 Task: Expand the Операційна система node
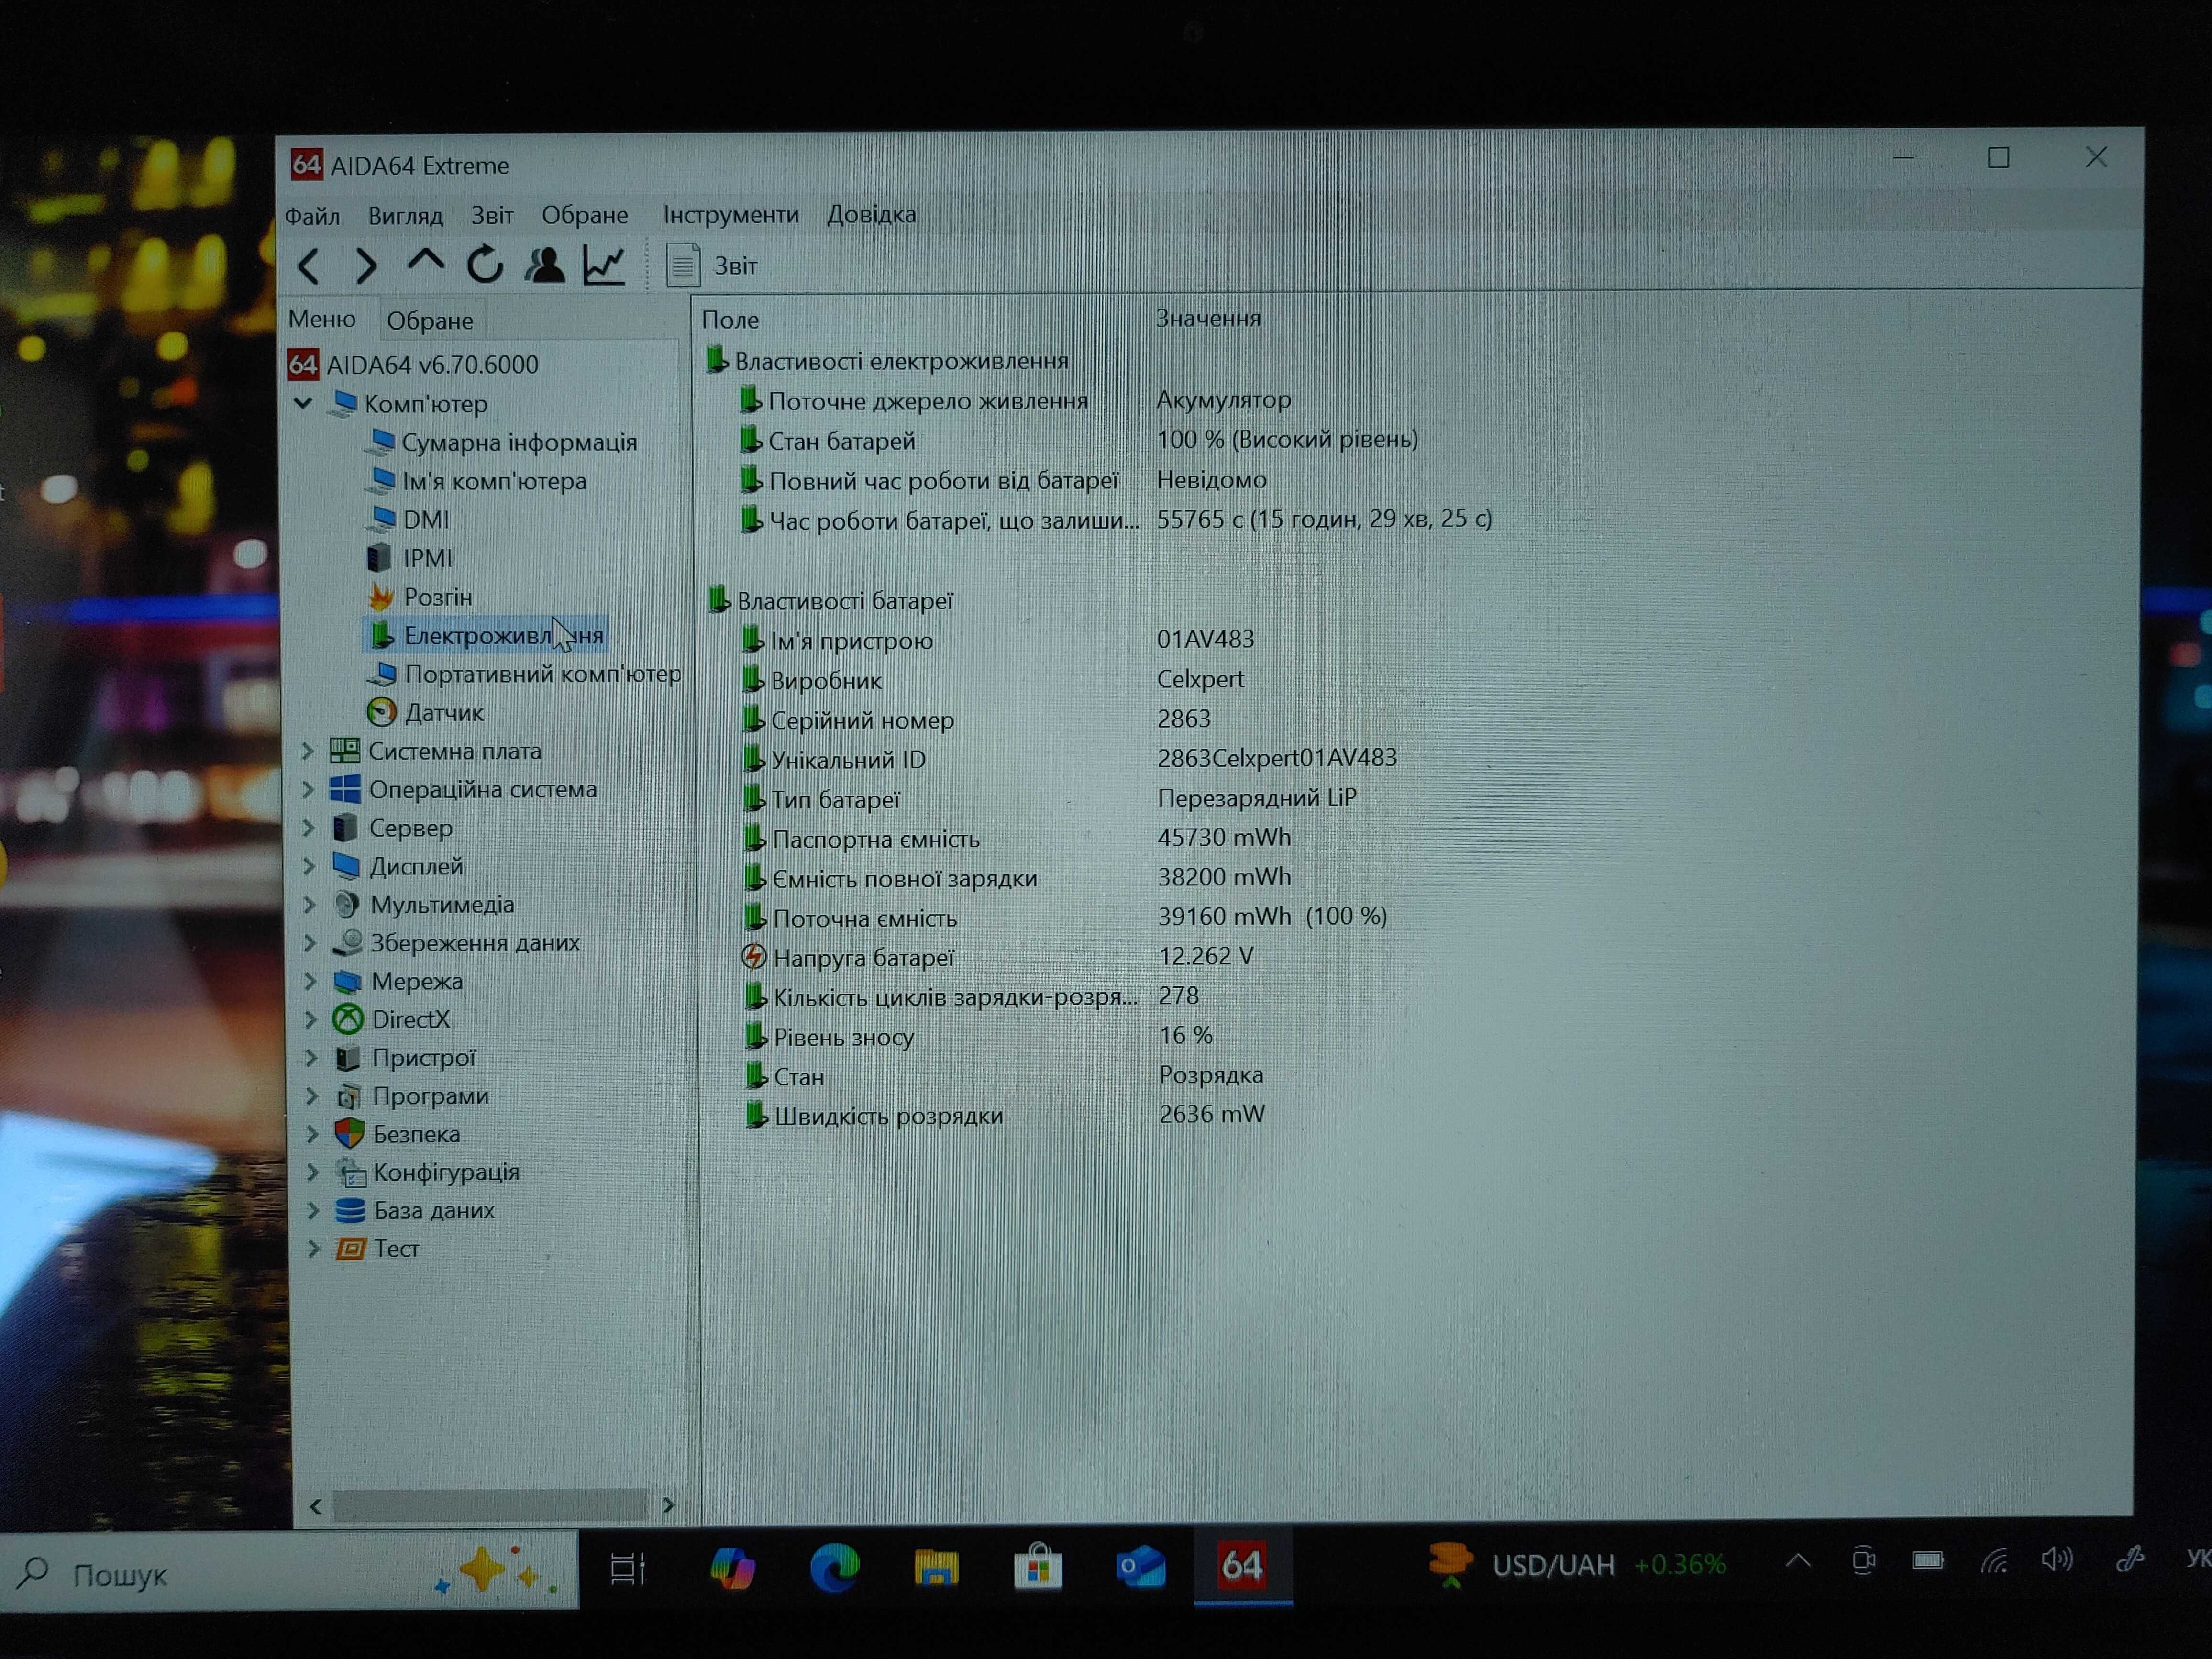point(308,790)
